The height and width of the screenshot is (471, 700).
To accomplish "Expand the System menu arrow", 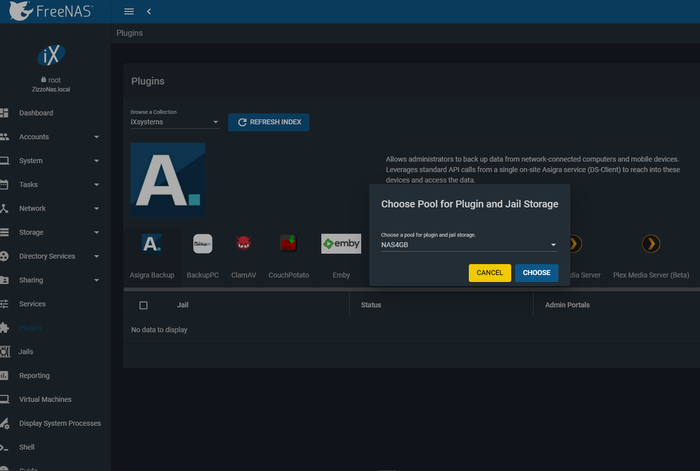I will (x=97, y=161).
